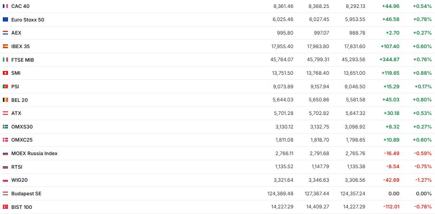Click the Turkey flag icon beside BIST 100
Image resolution: width=435 pixels, height=214 pixels.
click(x=5, y=207)
